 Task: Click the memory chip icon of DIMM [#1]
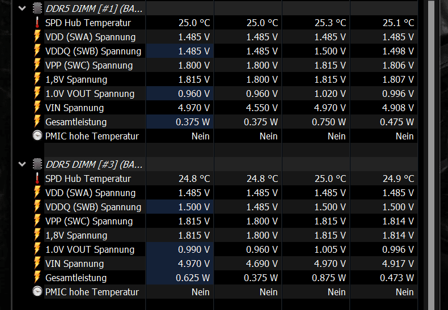coord(37,9)
